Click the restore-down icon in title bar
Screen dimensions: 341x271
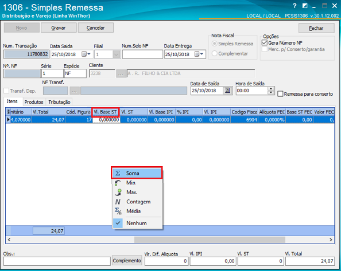tap(305, 6)
